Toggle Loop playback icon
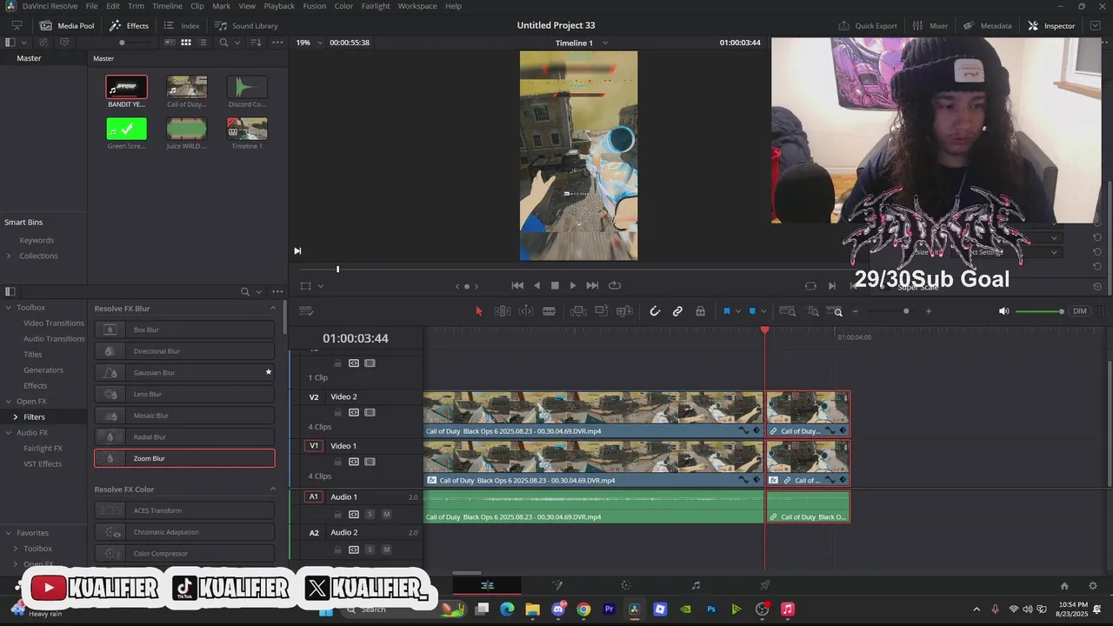Image resolution: width=1113 pixels, height=626 pixels. tap(615, 285)
